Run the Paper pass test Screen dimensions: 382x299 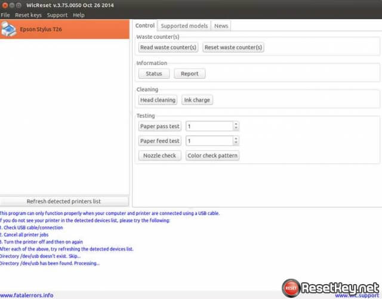(159, 127)
